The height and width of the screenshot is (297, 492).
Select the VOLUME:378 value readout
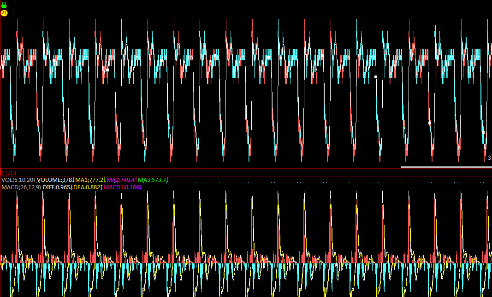pos(54,180)
